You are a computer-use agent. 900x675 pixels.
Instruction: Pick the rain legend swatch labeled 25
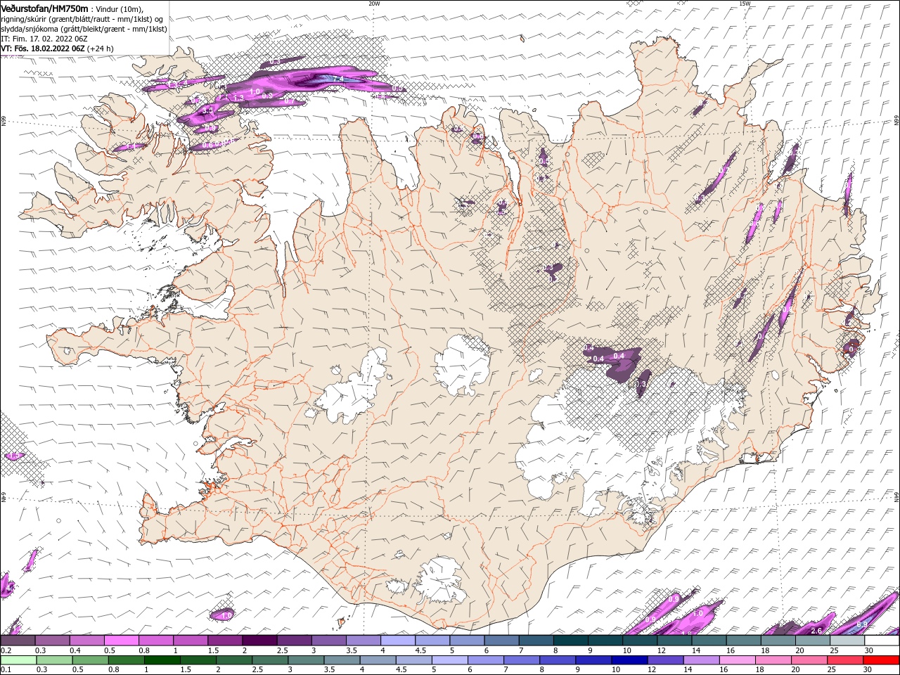tap(844, 660)
